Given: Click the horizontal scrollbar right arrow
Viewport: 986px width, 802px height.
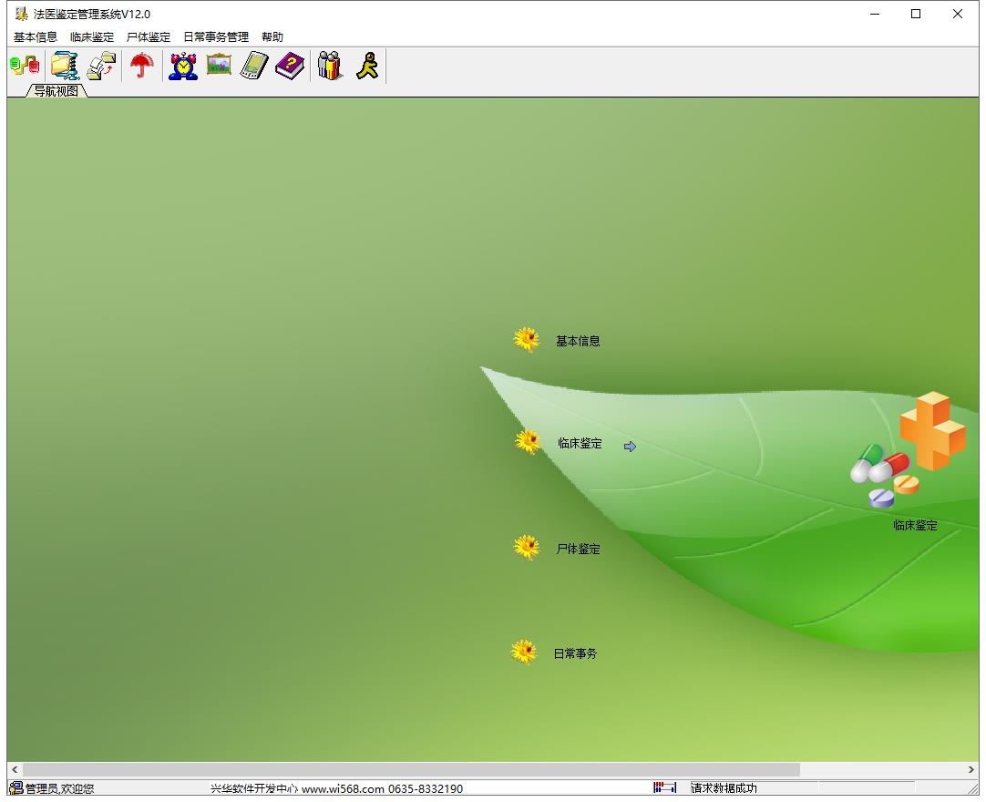Looking at the screenshot, I should pyautogui.click(x=971, y=769).
